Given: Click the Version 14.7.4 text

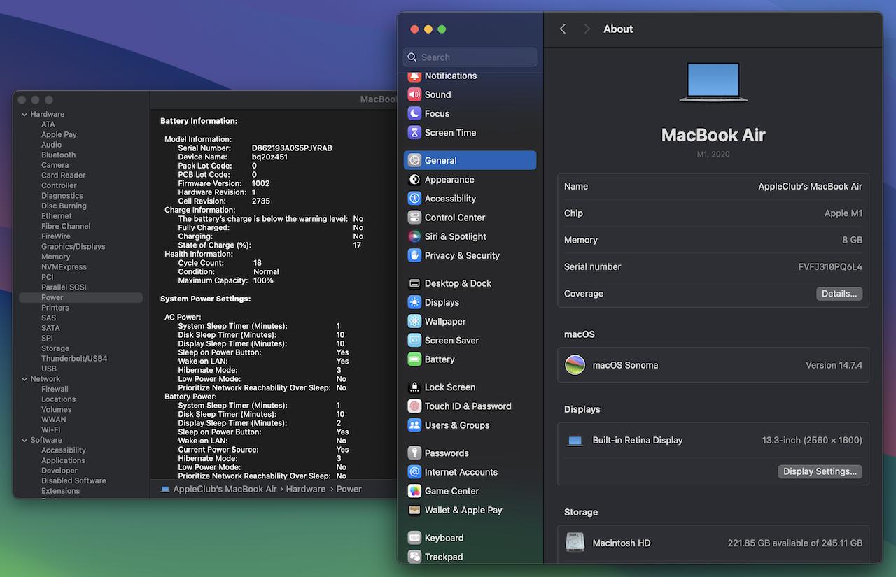Looking at the screenshot, I should coord(834,365).
